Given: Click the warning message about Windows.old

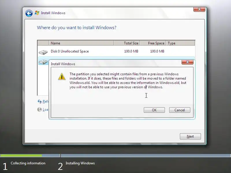Looking at the screenshot, I should click(x=128, y=80).
